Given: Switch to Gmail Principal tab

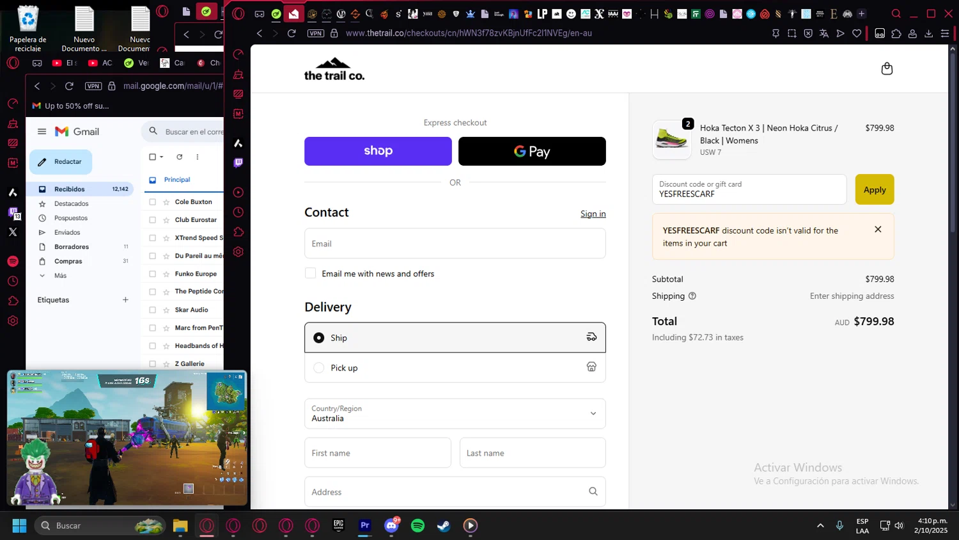Looking at the screenshot, I should tap(177, 180).
